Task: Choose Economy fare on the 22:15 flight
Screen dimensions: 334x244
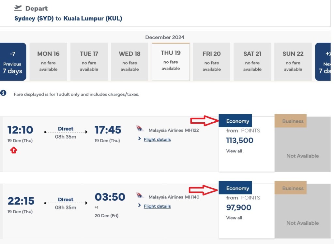Action: point(237,189)
